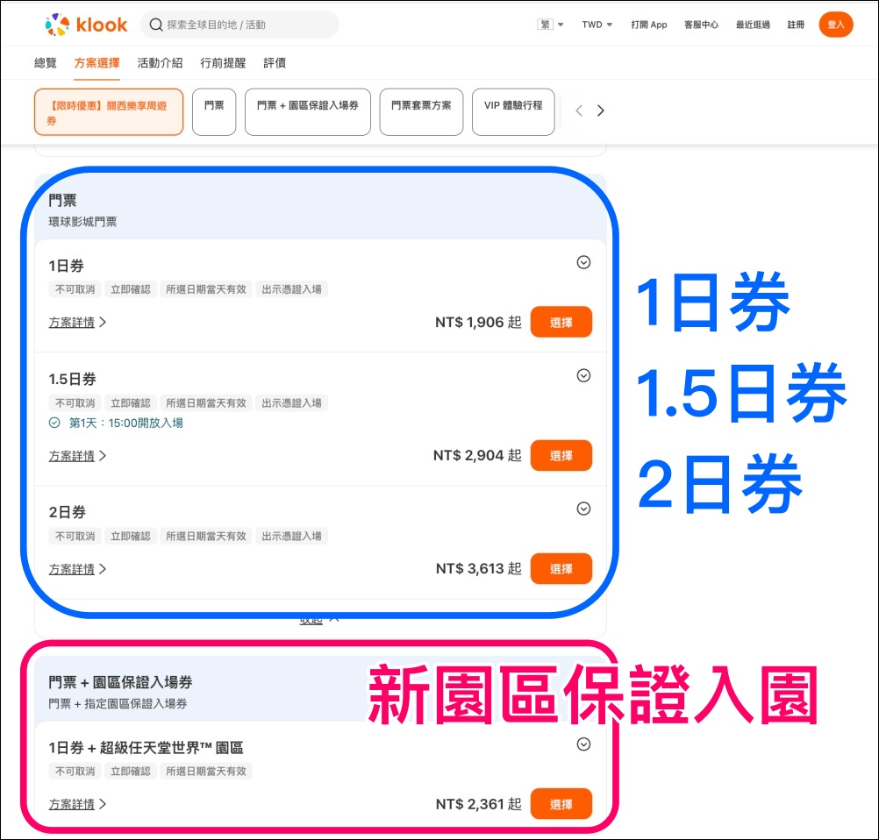Viewport: 879px width, 840px height.
Task: Expand the 1日券 package details chevron
Action: 583,263
